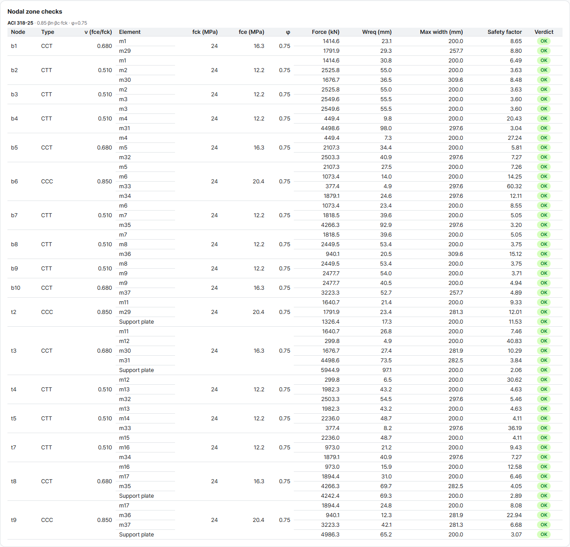Click the "CCC" type in row b6
The image size is (570, 547).
click(x=47, y=181)
